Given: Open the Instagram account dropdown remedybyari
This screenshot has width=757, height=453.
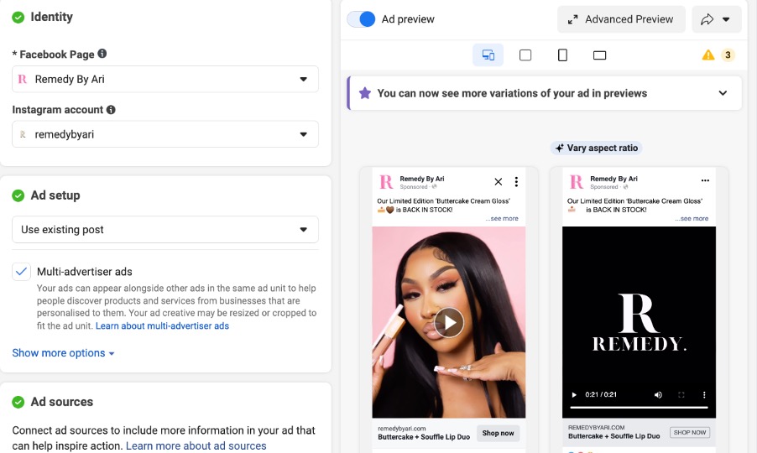Looking at the screenshot, I should [x=165, y=134].
